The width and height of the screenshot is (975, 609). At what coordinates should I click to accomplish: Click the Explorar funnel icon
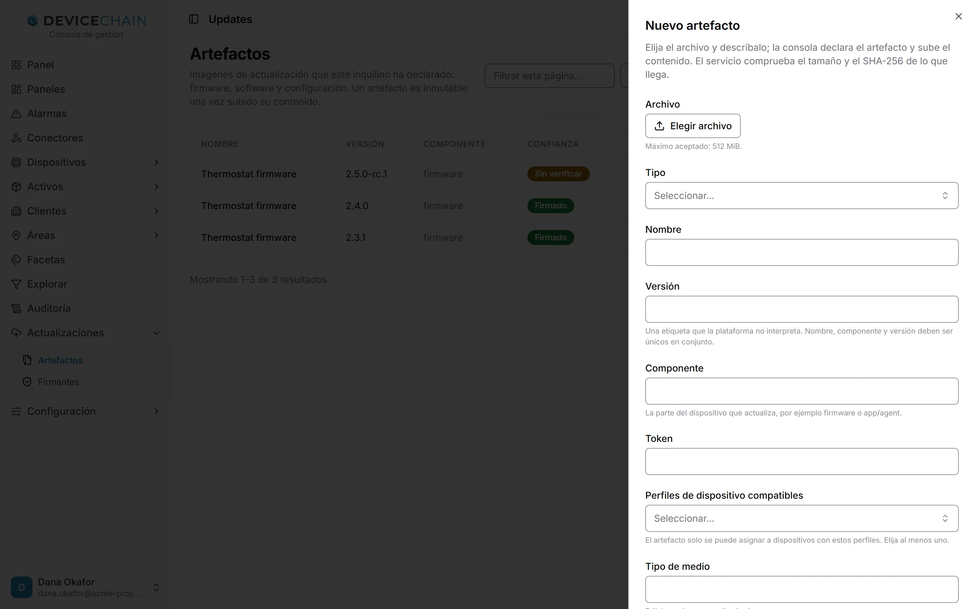(16, 284)
